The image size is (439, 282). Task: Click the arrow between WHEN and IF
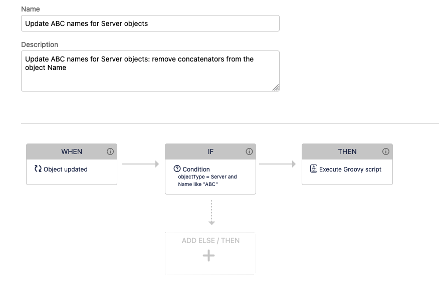point(140,164)
